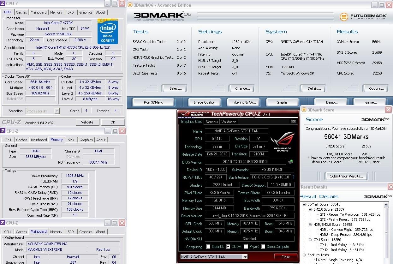Open the SPD tab in top CPU-Z window

point(70,12)
